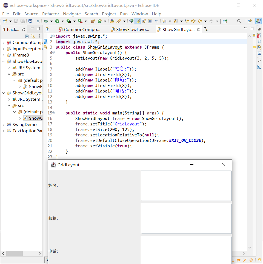Toggle Show Whitespace Characters pilcrow button

tap(156, 21)
